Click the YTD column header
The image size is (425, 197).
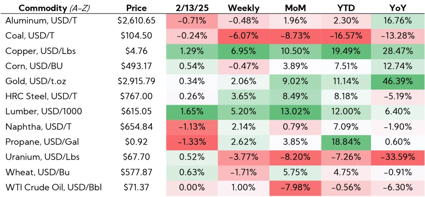coord(347,8)
